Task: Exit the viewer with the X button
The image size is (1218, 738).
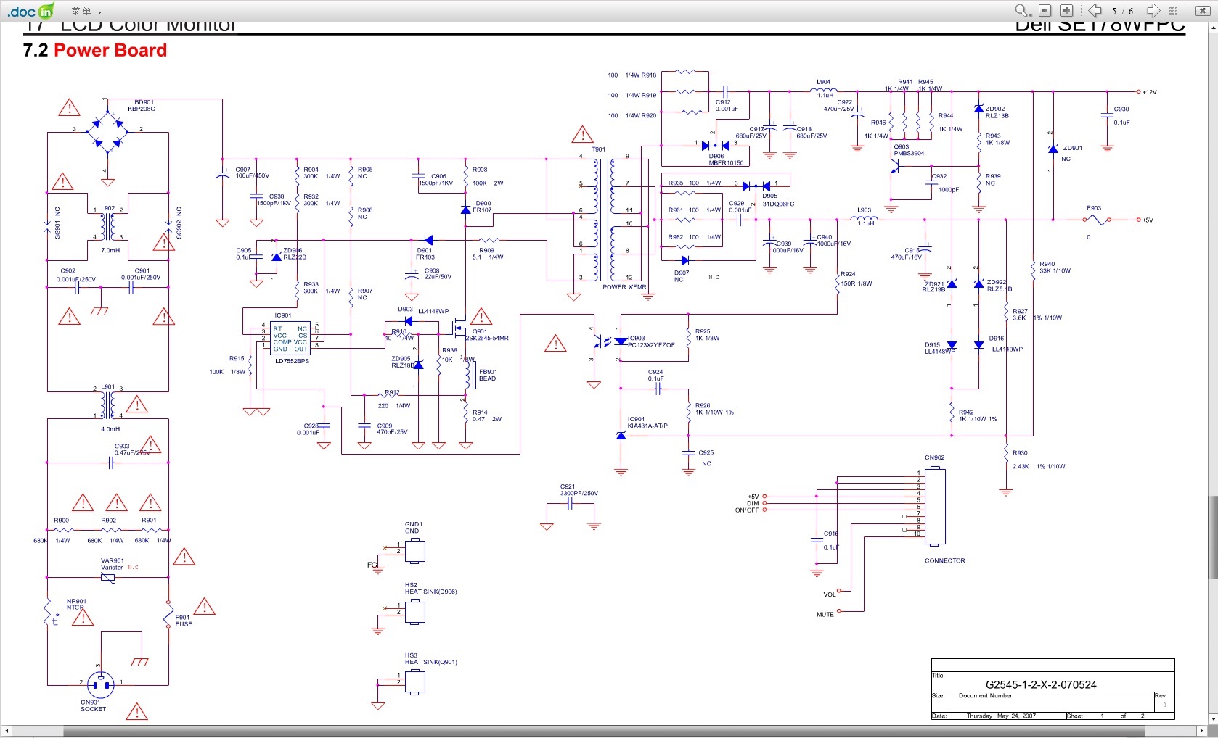Action: click(1202, 11)
